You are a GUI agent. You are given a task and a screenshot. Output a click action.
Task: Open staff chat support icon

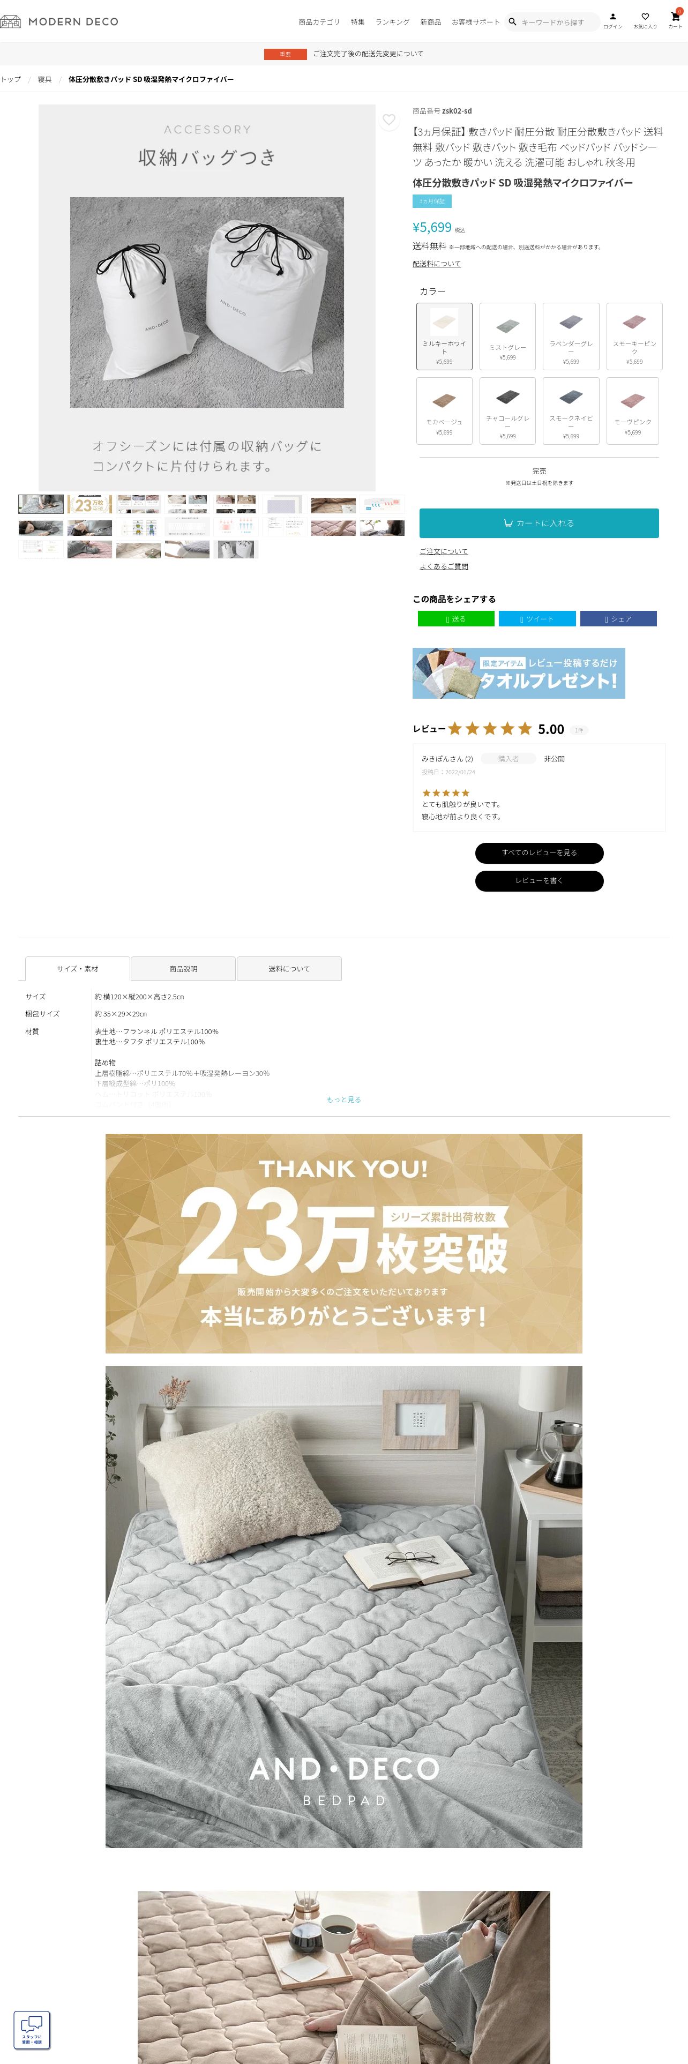[32, 2030]
